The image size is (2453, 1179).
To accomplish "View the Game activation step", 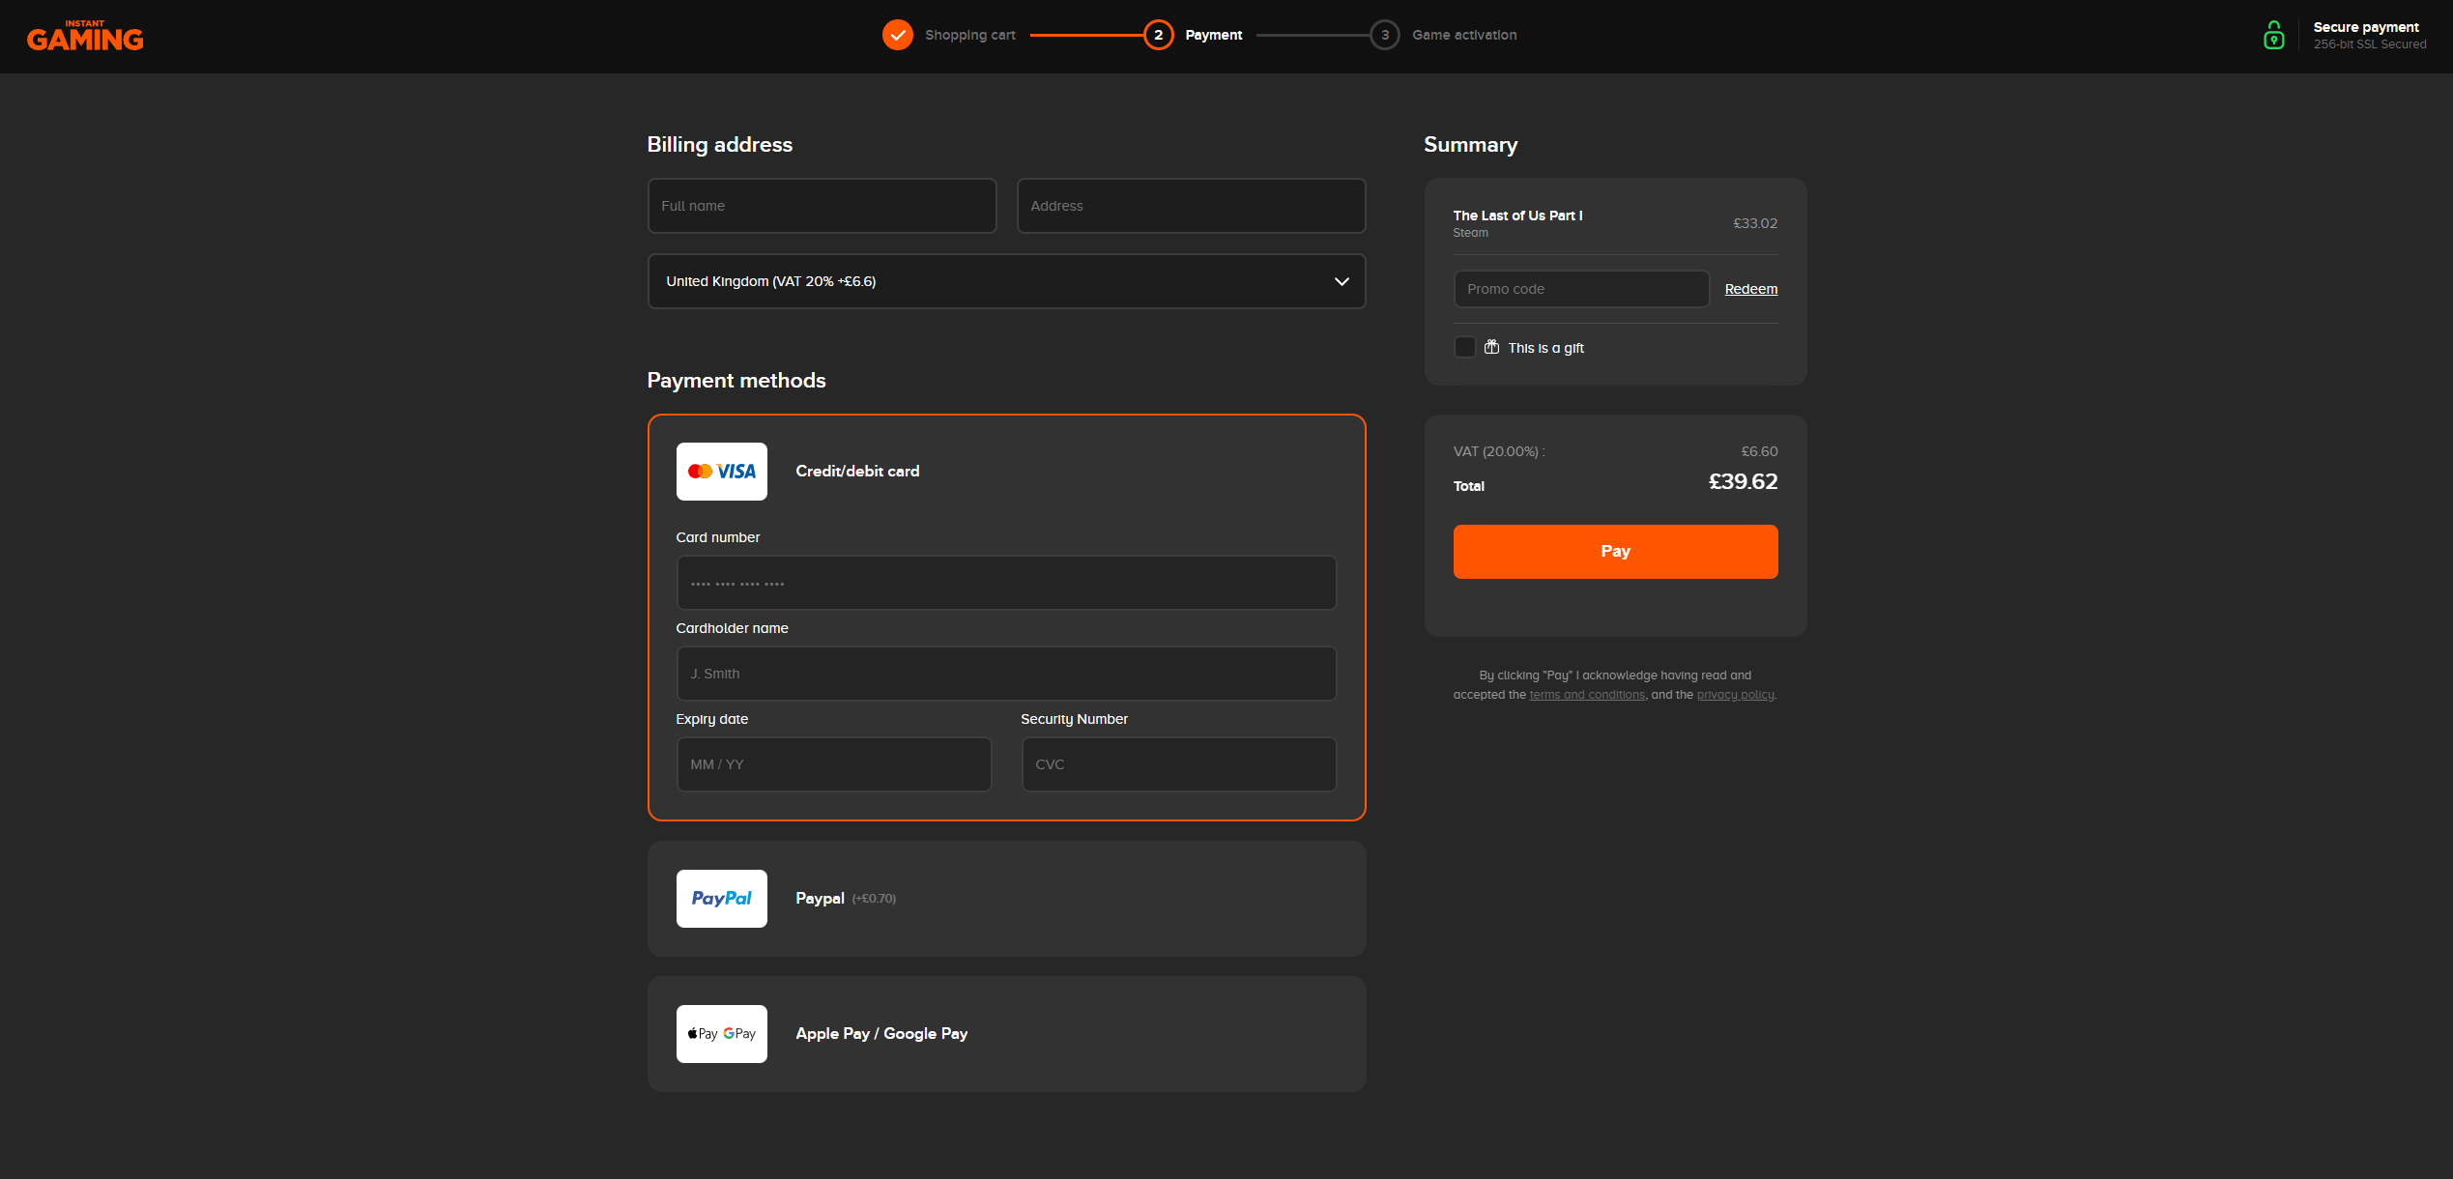I will 1442,35.
